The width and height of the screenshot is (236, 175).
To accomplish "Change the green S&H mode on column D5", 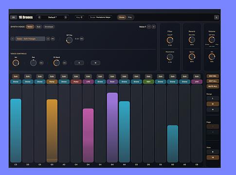I will point(148,82).
